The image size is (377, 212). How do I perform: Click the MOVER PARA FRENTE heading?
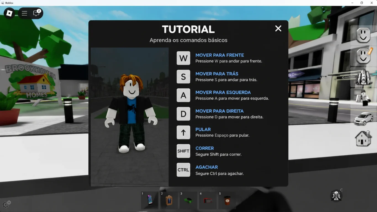[220, 55]
